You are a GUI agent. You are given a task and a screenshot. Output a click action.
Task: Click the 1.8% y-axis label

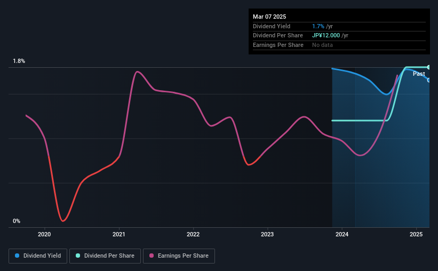pyautogui.click(x=19, y=61)
